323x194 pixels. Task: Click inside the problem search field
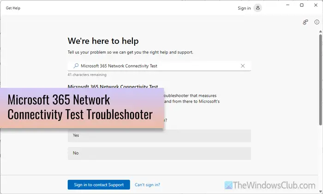159,66
